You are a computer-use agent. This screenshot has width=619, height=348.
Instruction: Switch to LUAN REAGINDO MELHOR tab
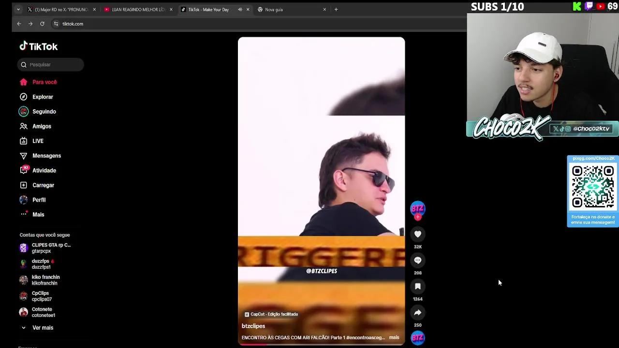138,10
